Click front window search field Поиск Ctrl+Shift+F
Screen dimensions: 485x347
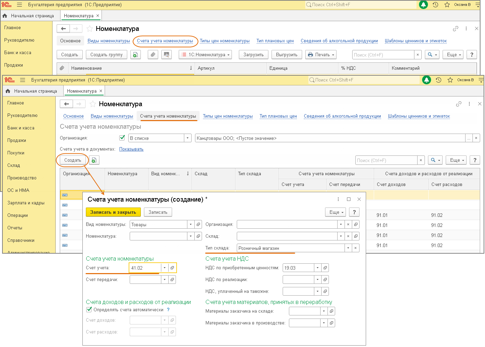(x=364, y=80)
